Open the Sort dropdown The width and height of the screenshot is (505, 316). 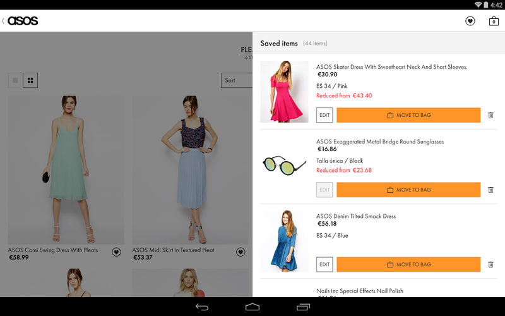pos(237,80)
